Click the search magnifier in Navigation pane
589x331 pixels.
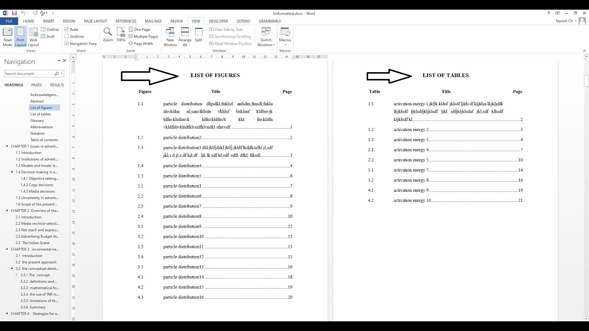(x=57, y=74)
